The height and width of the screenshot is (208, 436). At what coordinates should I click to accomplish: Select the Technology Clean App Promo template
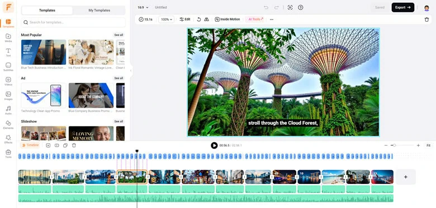point(44,95)
